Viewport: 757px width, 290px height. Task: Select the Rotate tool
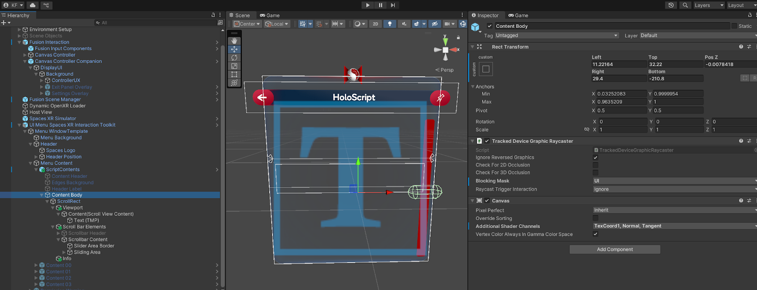point(234,58)
